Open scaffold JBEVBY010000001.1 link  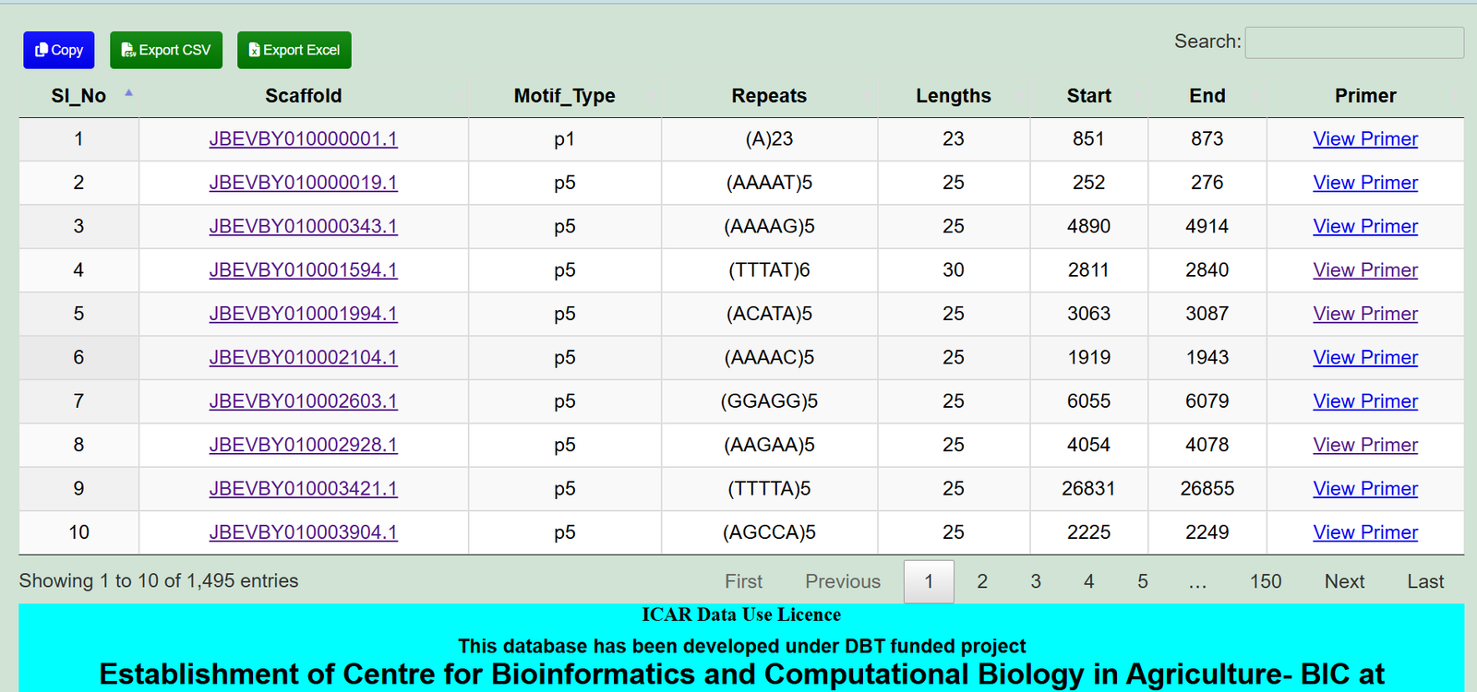pyautogui.click(x=303, y=139)
